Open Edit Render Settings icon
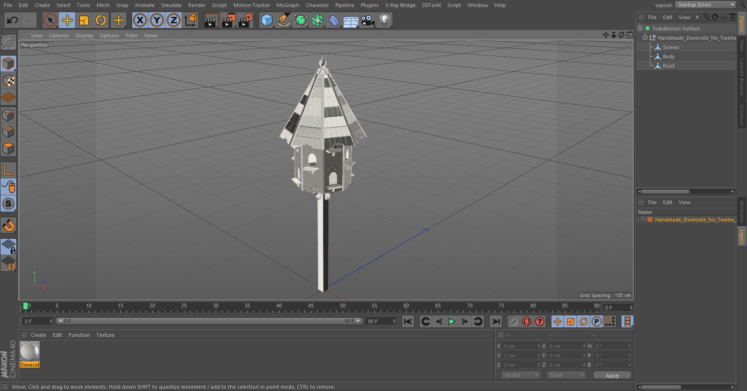 (245, 20)
